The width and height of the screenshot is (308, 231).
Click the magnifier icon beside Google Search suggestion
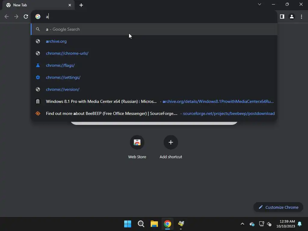click(38, 29)
